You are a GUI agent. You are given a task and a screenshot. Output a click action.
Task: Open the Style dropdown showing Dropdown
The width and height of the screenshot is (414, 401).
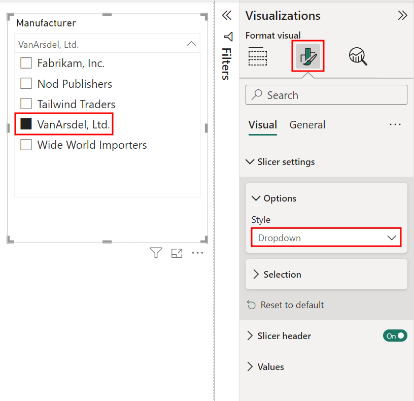326,238
